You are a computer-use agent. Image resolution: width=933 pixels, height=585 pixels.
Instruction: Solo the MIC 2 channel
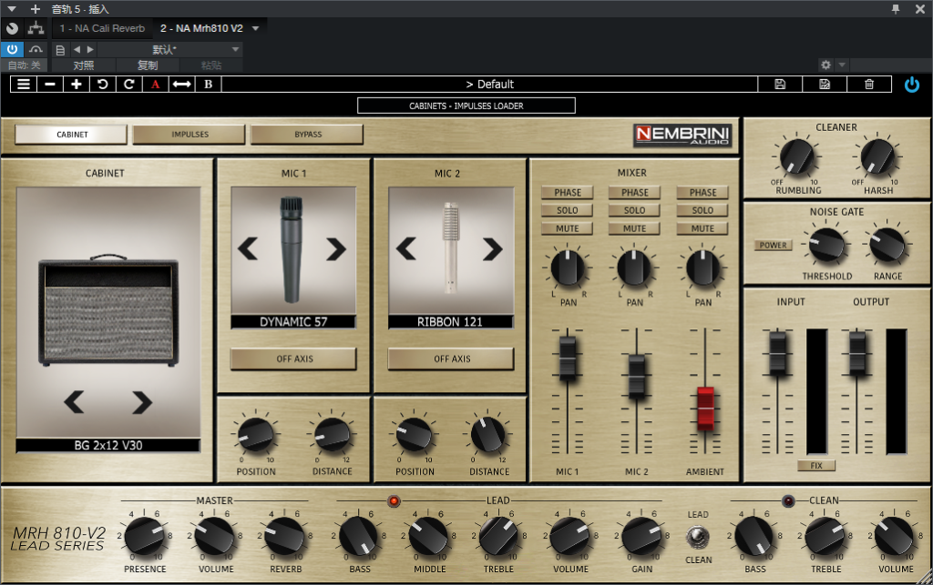click(635, 210)
